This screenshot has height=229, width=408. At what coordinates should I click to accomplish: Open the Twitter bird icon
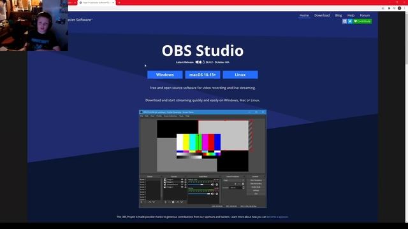tap(350, 21)
